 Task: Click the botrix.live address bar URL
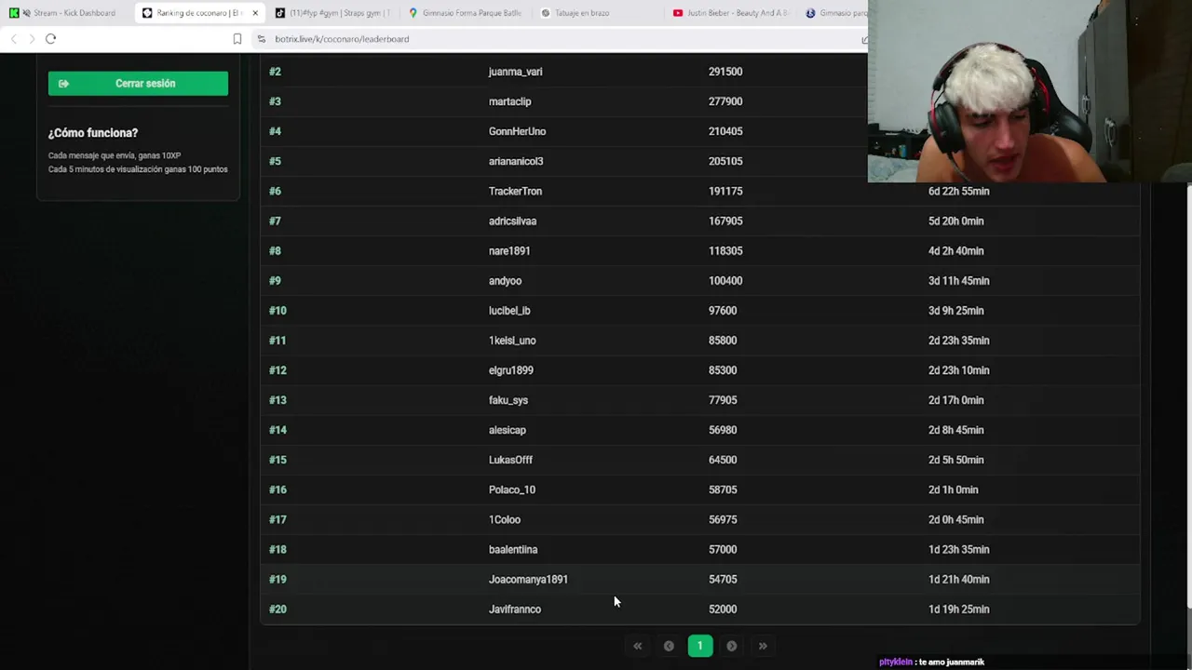pos(342,39)
